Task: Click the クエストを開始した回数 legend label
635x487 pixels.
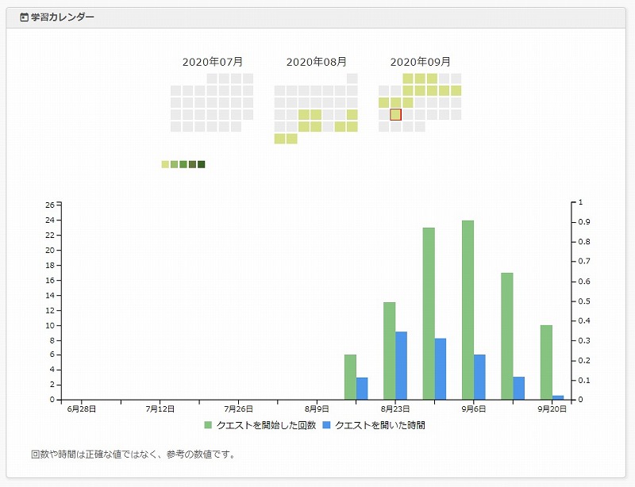Action: 266,425
